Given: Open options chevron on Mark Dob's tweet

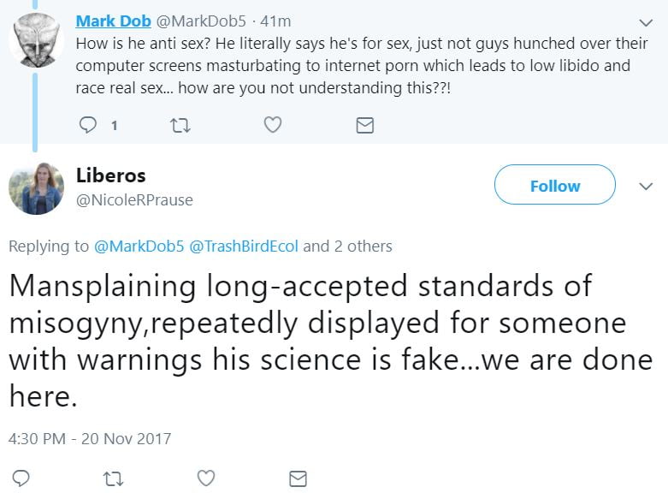Looking at the screenshot, I should tap(646, 21).
